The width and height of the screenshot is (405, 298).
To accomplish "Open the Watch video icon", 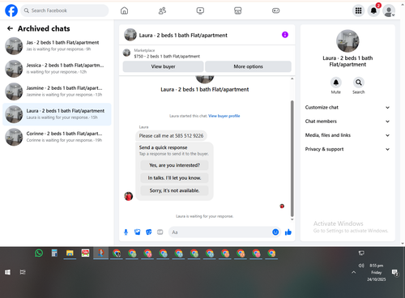I will tap(200, 11).
